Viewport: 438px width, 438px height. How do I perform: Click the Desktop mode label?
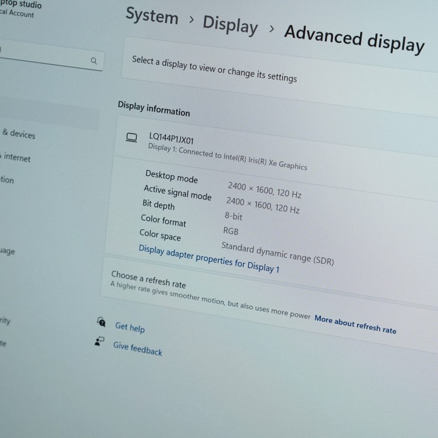tap(171, 177)
